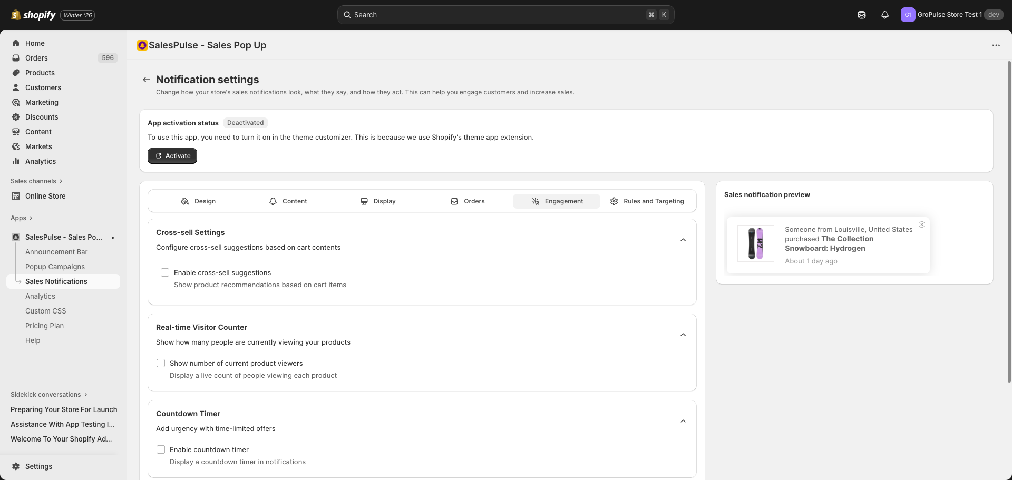Viewport: 1012px width, 480px height.
Task: Open the Analytics section from sidebar
Action: coord(16,161)
